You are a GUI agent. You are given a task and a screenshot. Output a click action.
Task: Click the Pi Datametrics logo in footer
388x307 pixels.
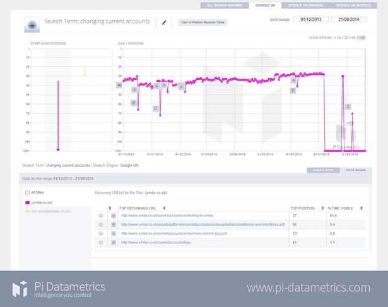coord(20,289)
